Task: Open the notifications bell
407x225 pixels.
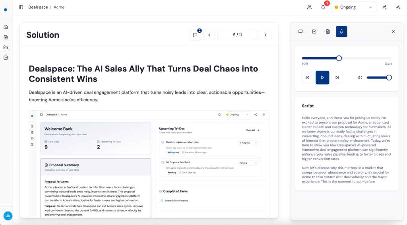Action: [323, 7]
